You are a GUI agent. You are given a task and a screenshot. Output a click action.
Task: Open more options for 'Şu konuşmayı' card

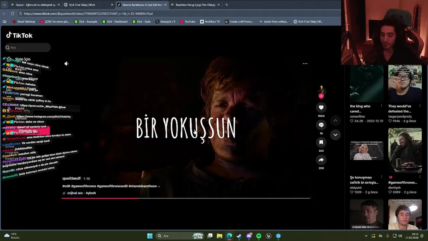tap(382, 177)
